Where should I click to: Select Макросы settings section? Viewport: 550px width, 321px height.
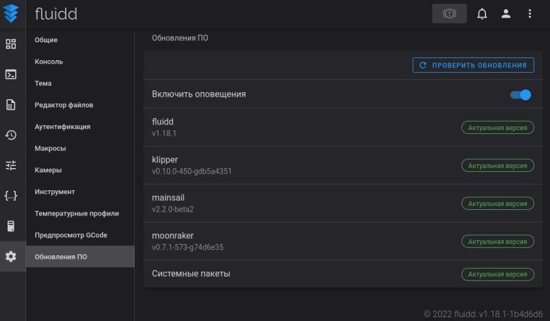(80, 148)
